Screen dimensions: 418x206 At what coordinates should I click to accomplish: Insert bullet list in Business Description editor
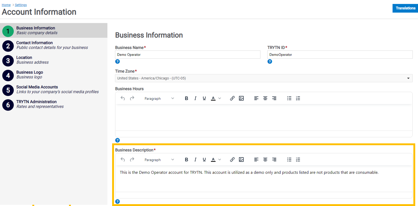click(x=289, y=159)
